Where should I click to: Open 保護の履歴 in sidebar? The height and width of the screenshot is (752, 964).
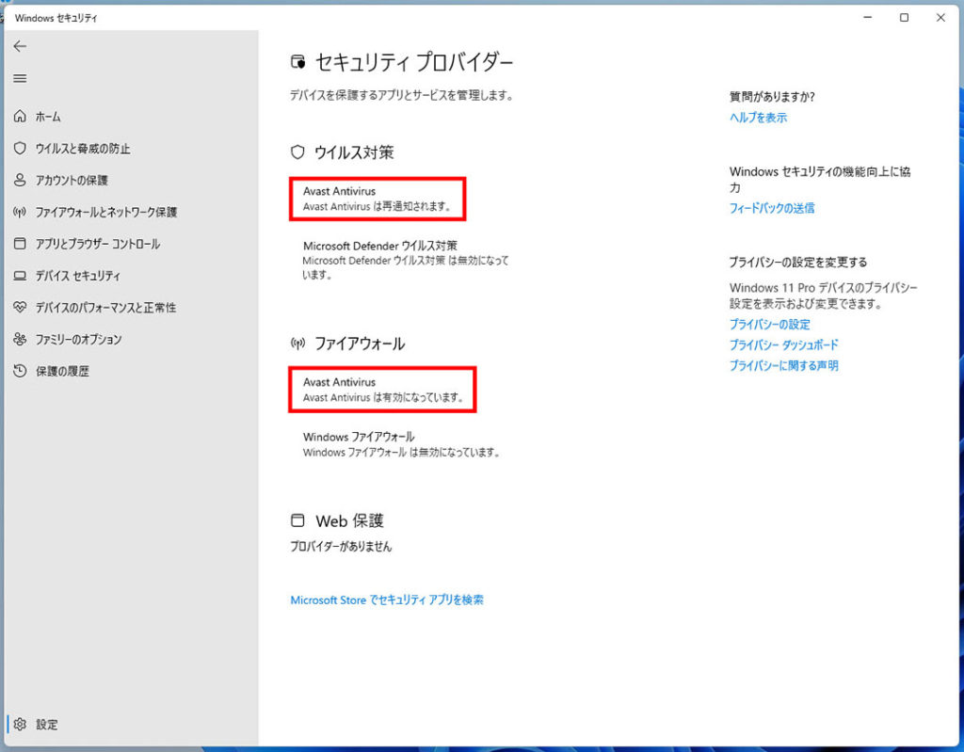(62, 371)
